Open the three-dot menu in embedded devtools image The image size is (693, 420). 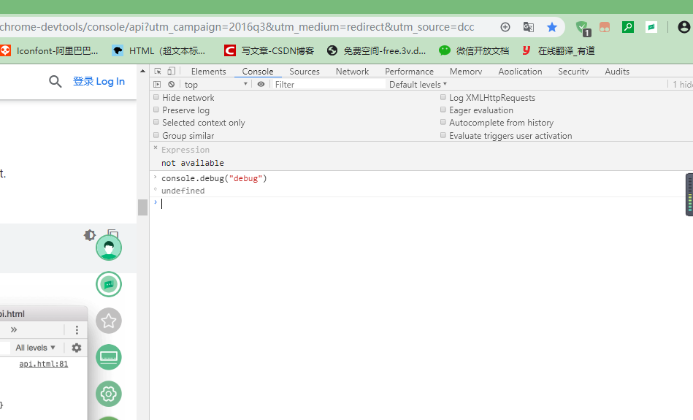[77, 330]
